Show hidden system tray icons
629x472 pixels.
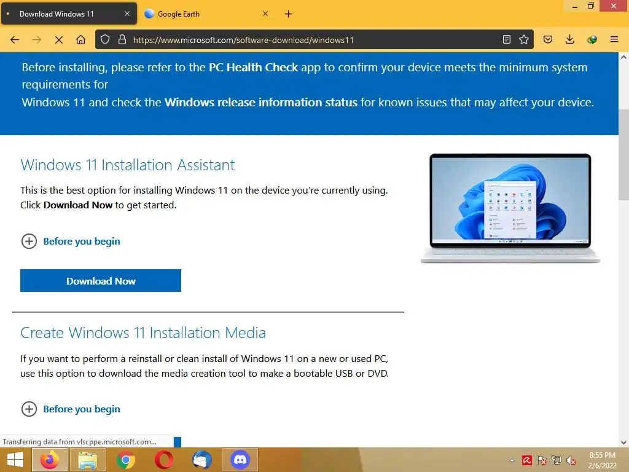512,460
